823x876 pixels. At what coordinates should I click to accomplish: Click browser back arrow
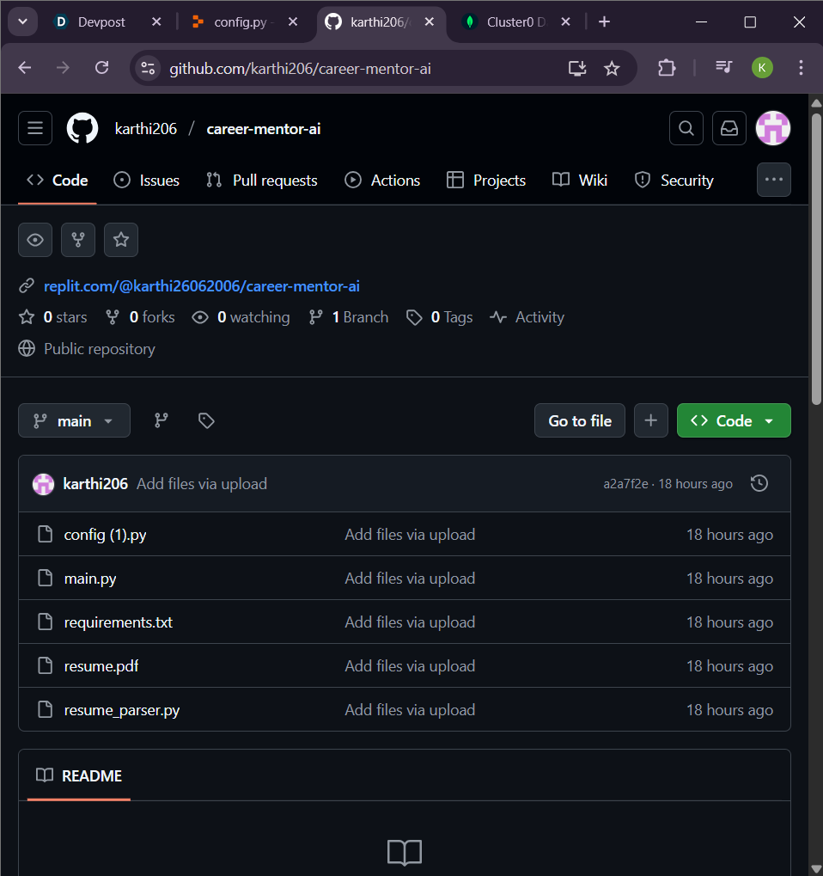pos(25,68)
